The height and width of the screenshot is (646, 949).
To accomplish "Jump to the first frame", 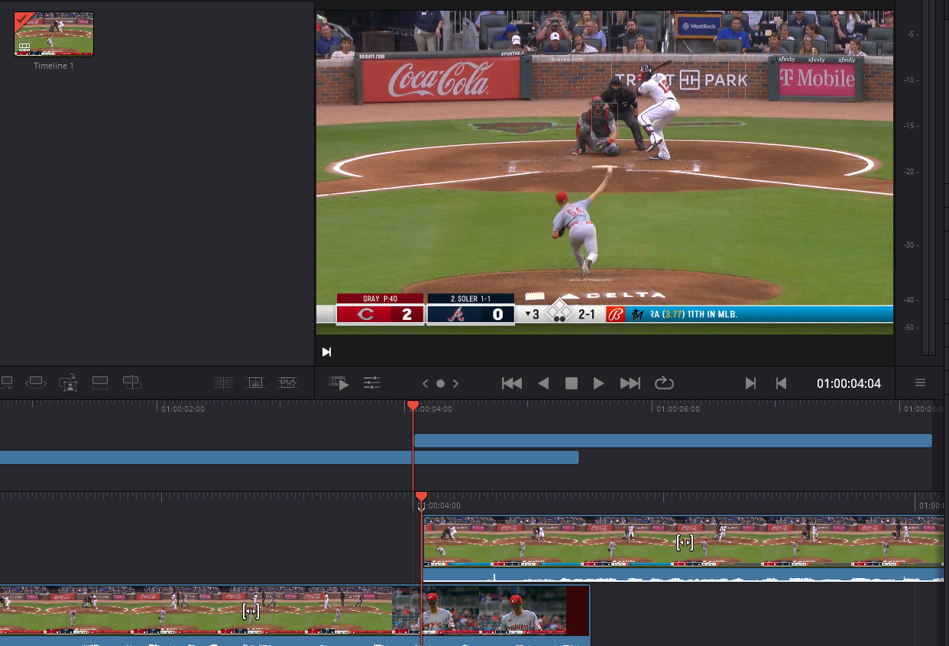I will (512, 383).
